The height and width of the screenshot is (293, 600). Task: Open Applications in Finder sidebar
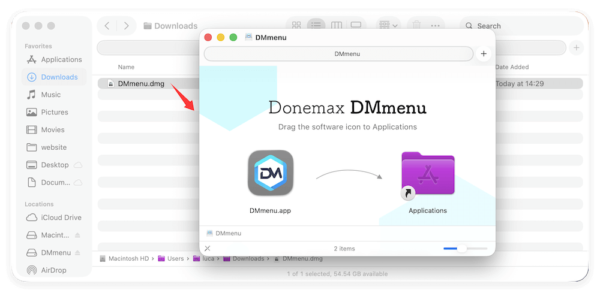click(54, 59)
